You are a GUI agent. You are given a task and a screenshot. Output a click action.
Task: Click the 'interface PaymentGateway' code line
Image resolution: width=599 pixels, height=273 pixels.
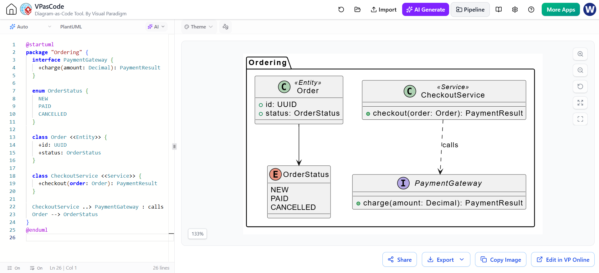point(73,60)
